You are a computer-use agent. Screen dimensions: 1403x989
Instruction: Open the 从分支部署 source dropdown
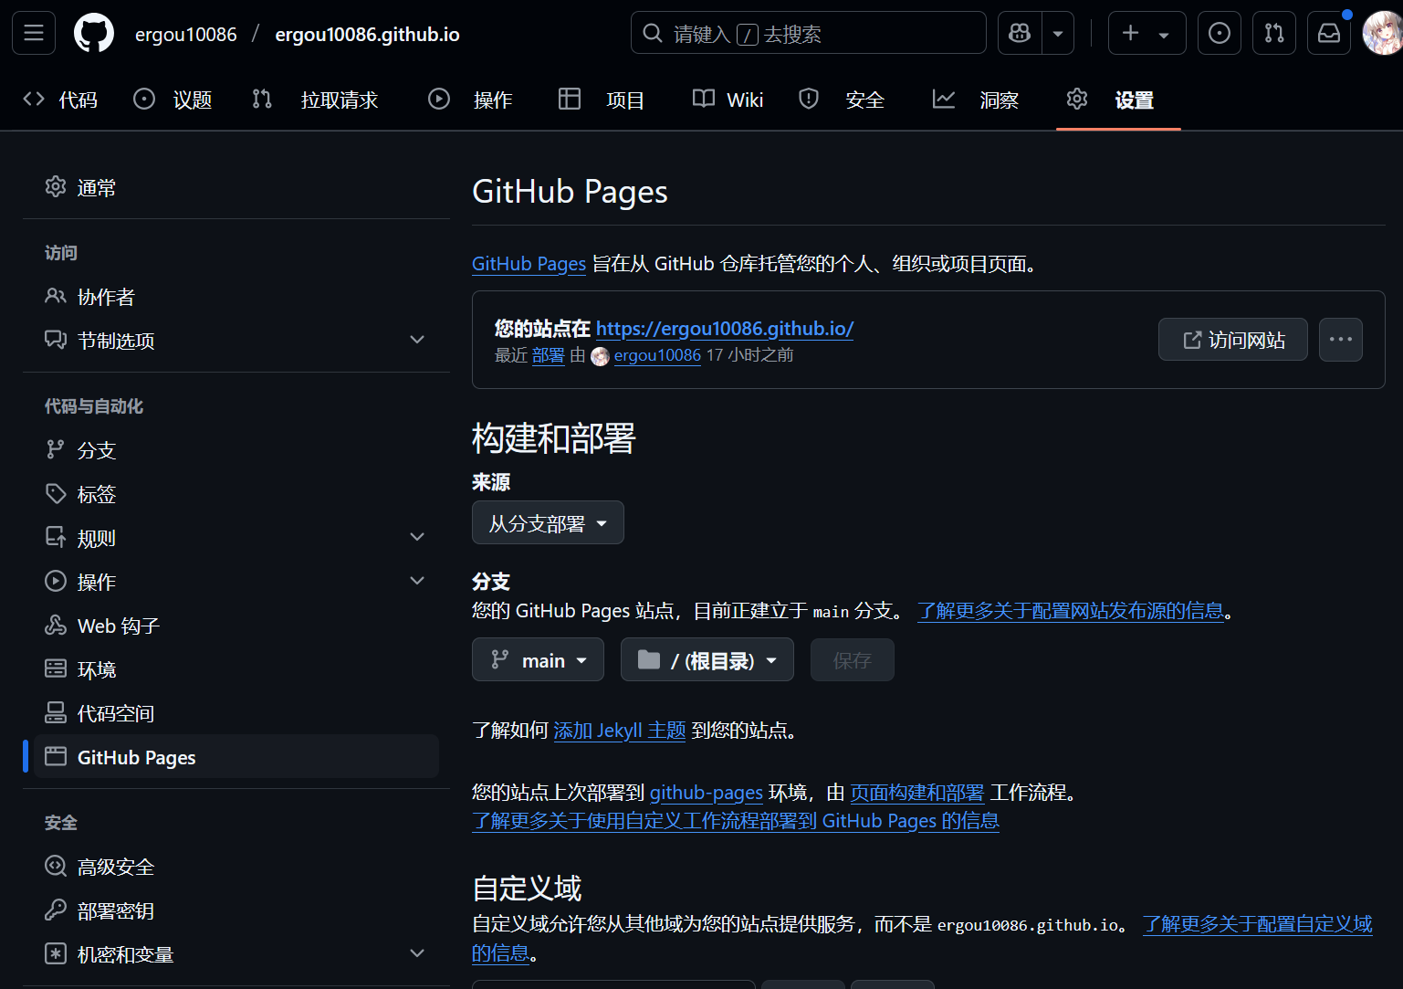(548, 523)
